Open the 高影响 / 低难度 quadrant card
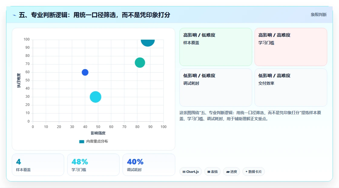This screenshot has width=339, height=188. 216,47
